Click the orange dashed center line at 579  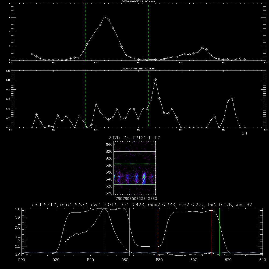pyautogui.click(x=158, y=232)
